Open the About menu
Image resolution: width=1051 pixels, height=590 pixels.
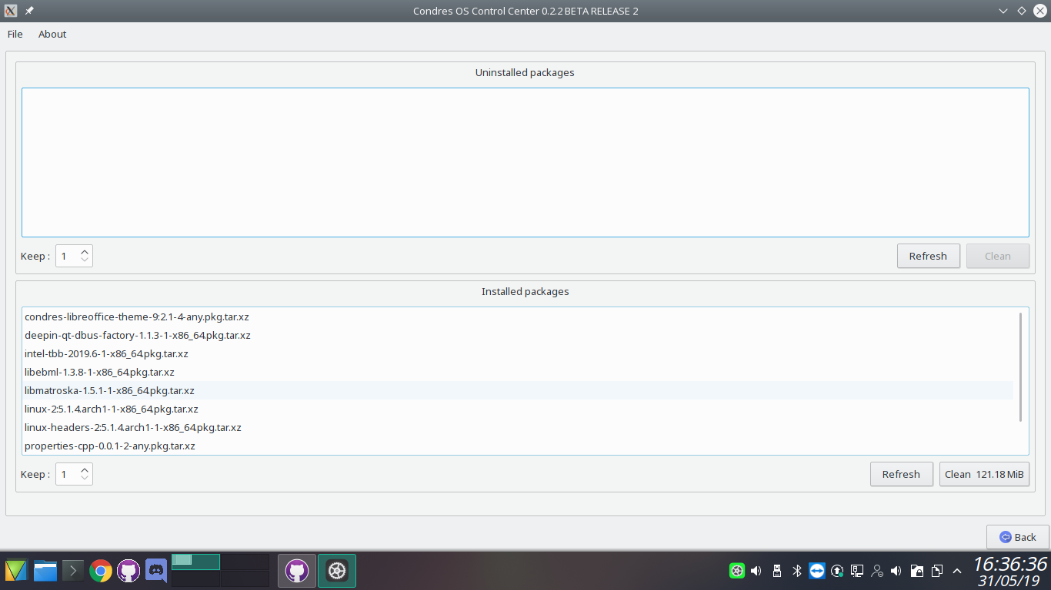52,34
